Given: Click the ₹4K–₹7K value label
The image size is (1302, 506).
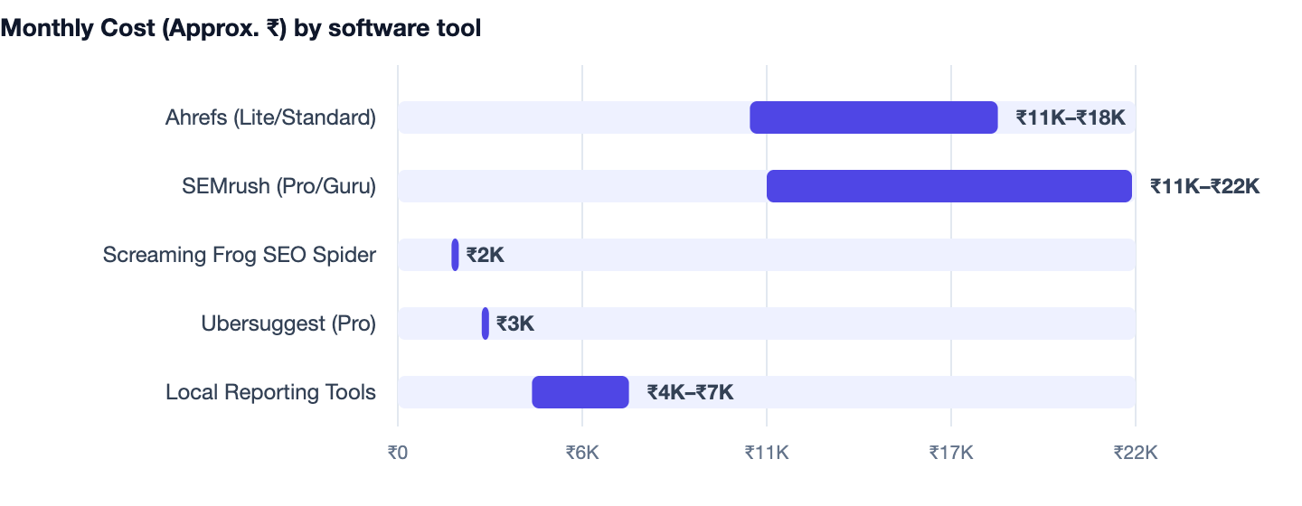Looking at the screenshot, I should coord(690,392).
